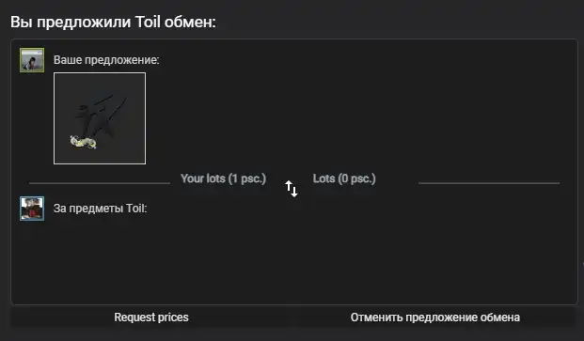Click the up arrow of the swap icon
The width and height of the screenshot is (584, 341).
289,186
